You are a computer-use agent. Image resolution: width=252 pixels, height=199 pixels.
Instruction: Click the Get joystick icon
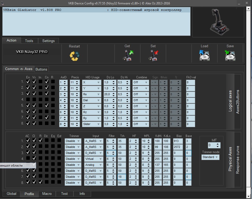coord(128,56)
